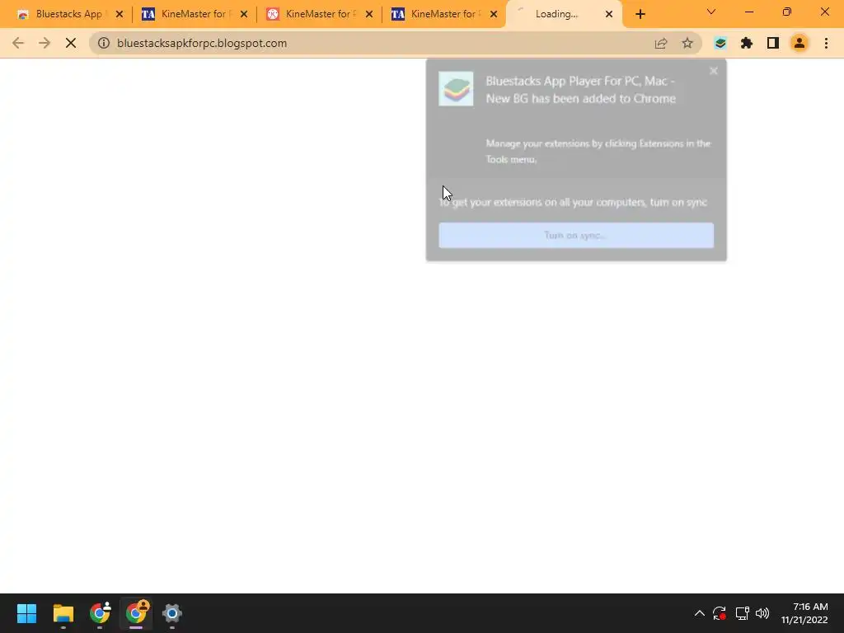The image size is (844, 633).
Task: Stop loading the current page
Action: [71, 43]
